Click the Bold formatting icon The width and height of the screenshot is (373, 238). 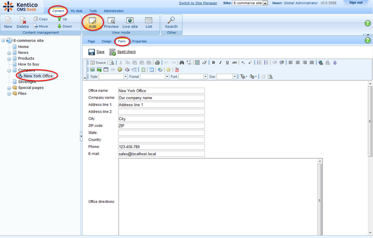point(213,63)
